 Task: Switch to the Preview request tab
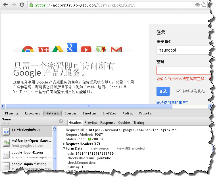[91, 123]
